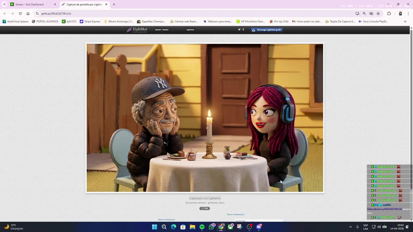Click the page vertical scrollbar
Viewport: 413px width, 232px height.
(411, 110)
